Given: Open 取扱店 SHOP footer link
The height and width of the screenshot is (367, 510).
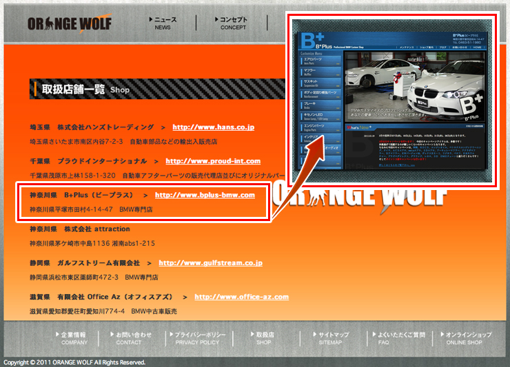Looking at the screenshot, I should [x=263, y=338].
